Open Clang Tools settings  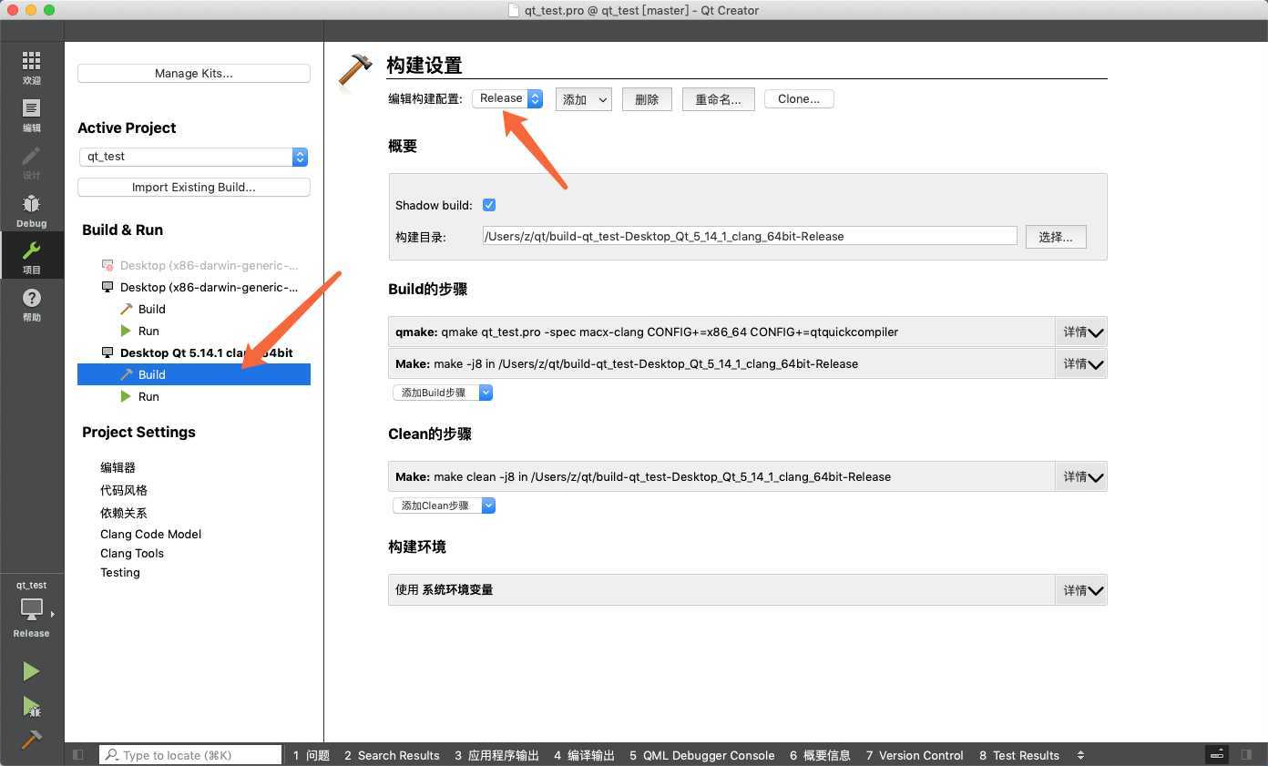pyautogui.click(x=132, y=553)
